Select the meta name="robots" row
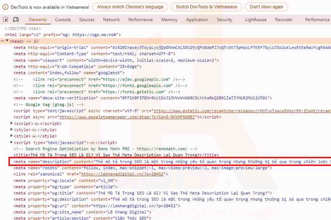 coord(143,168)
